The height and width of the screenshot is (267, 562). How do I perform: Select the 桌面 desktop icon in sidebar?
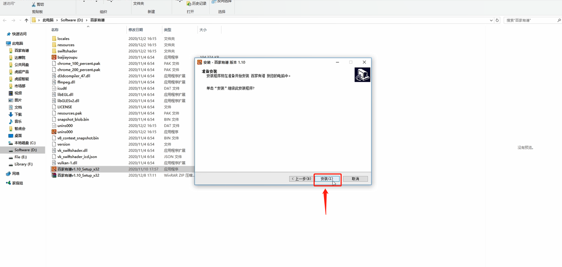tap(11, 136)
